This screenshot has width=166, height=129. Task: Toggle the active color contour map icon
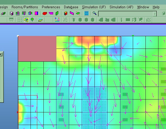click(26, 20)
